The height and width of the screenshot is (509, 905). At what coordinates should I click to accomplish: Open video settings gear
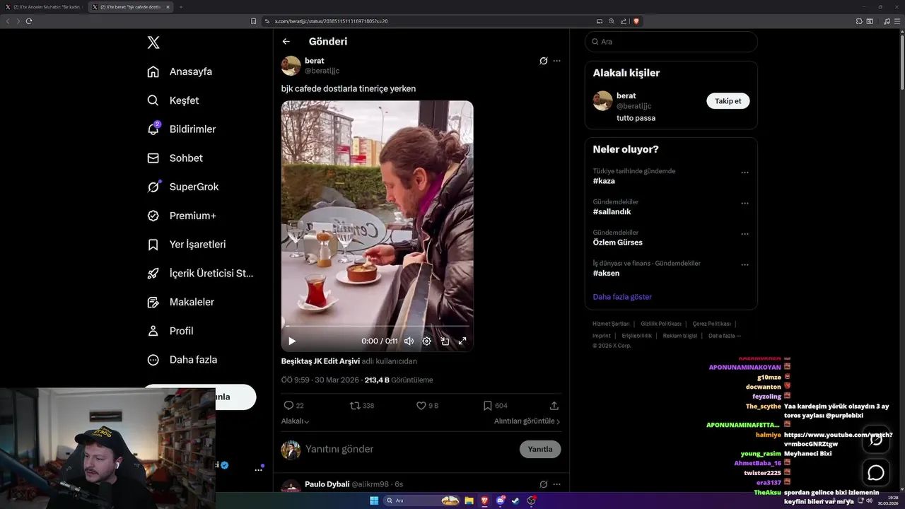click(x=427, y=341)
